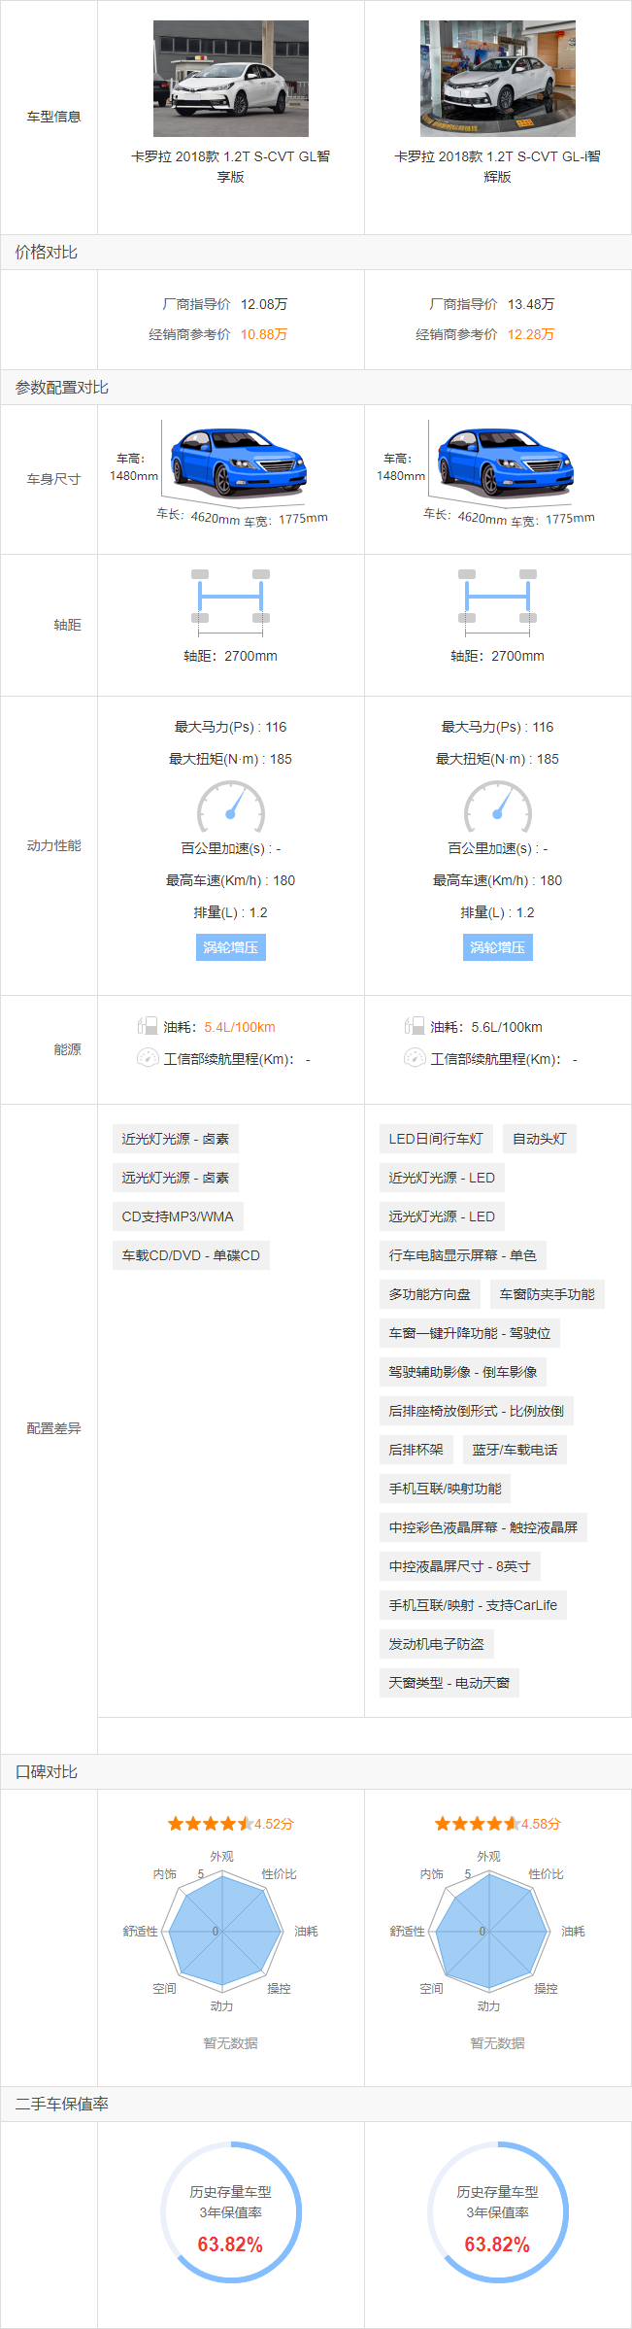Image resolution: width=632 pixels, height=2329 pixels.
Task: Click the 5.4L/100km fuel consumption value
Action: (x=240, y=1027)
